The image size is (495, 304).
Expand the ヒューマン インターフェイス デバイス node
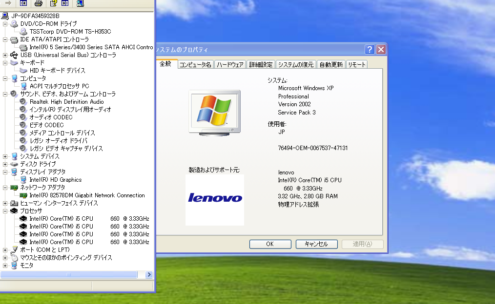click(x=5, y=203)
